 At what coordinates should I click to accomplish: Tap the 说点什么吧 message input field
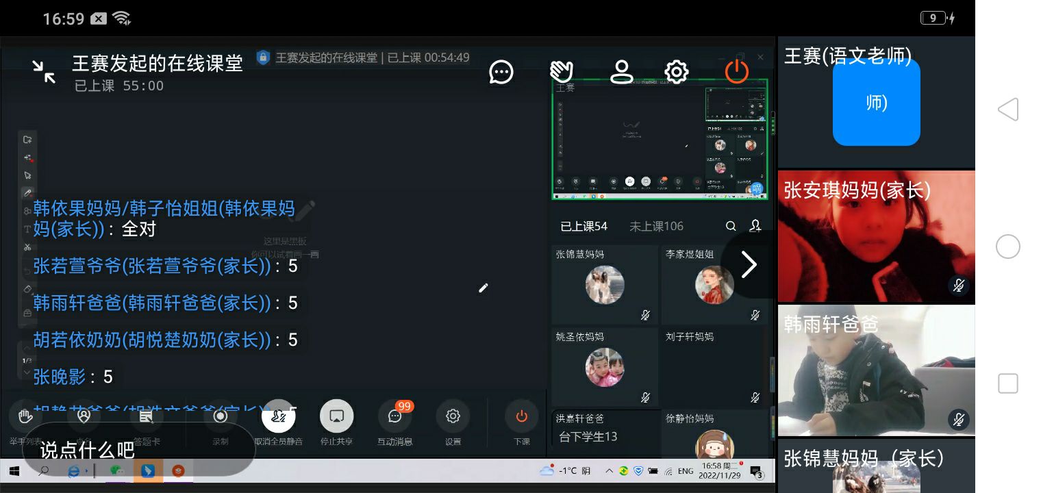pyautogui.click(x=137, y=450)
